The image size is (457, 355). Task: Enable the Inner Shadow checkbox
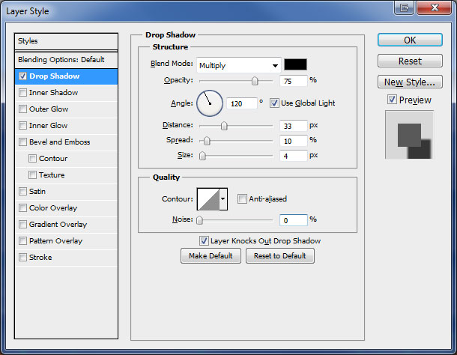pos(23,93)
